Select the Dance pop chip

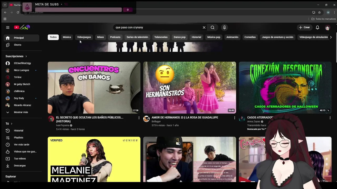[x=180, y=37]
